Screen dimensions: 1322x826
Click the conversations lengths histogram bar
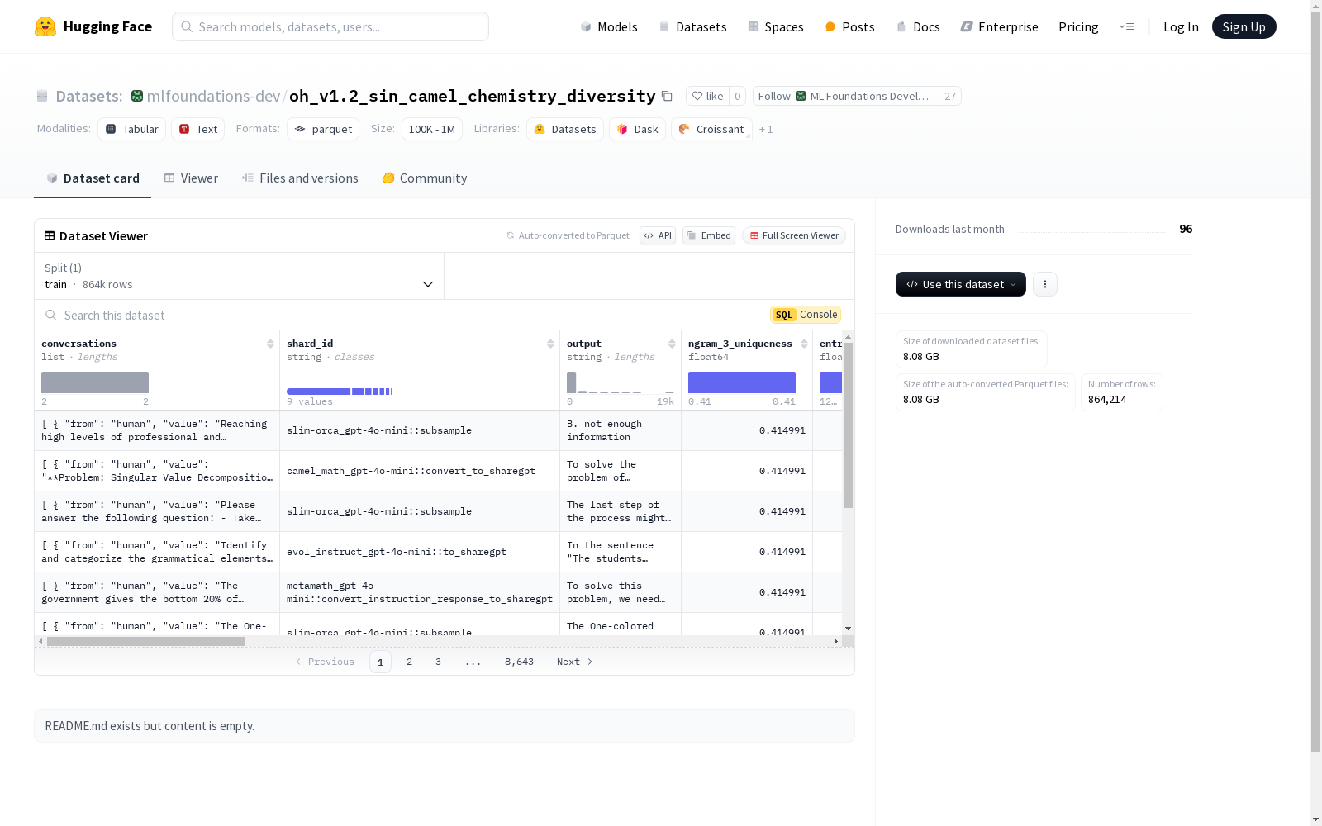click(x=95, y=382)
